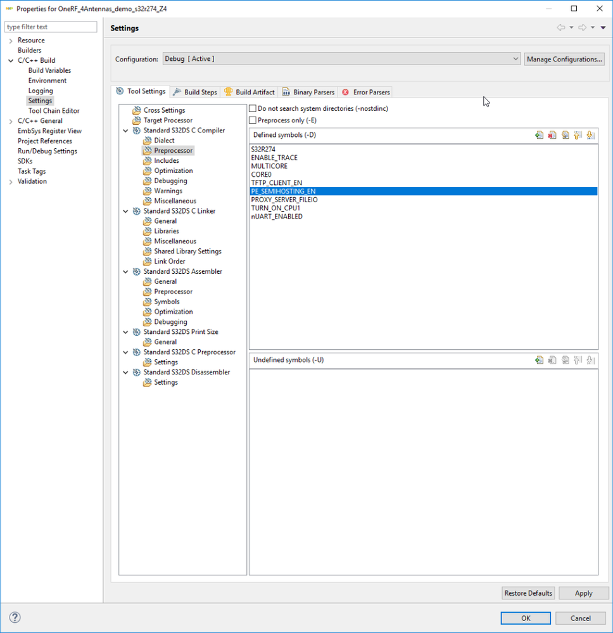The width and height of the screenshot is (613, 633).
Task: Select Target Processor in tool tree
Action: click(168, 120)
